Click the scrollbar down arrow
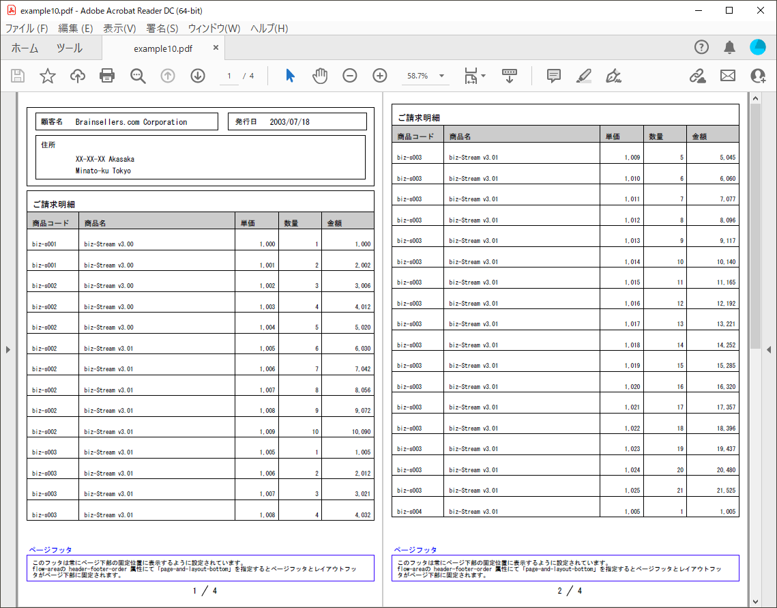Viewport: 777px width, 608px height. click(755, 602)
